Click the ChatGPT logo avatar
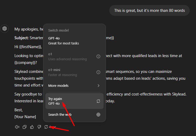 [4, 28]
